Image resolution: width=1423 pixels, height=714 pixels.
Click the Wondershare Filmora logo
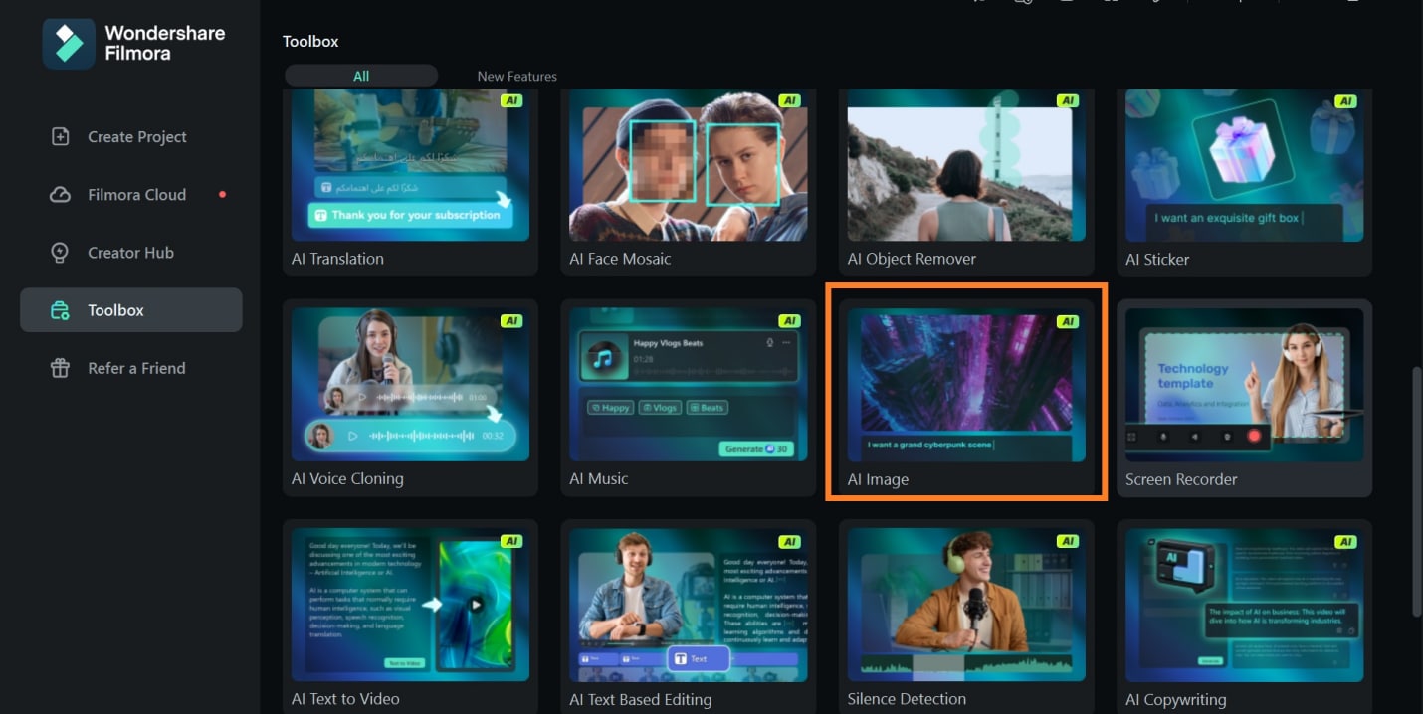tap(133, 43)
